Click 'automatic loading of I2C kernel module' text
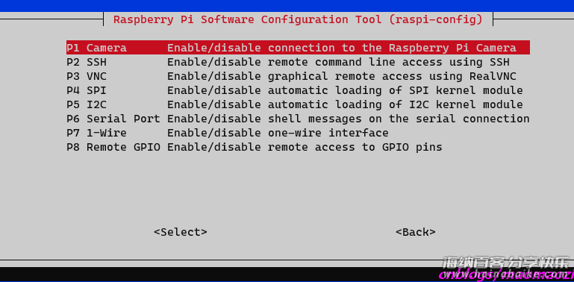 [396, 104]
